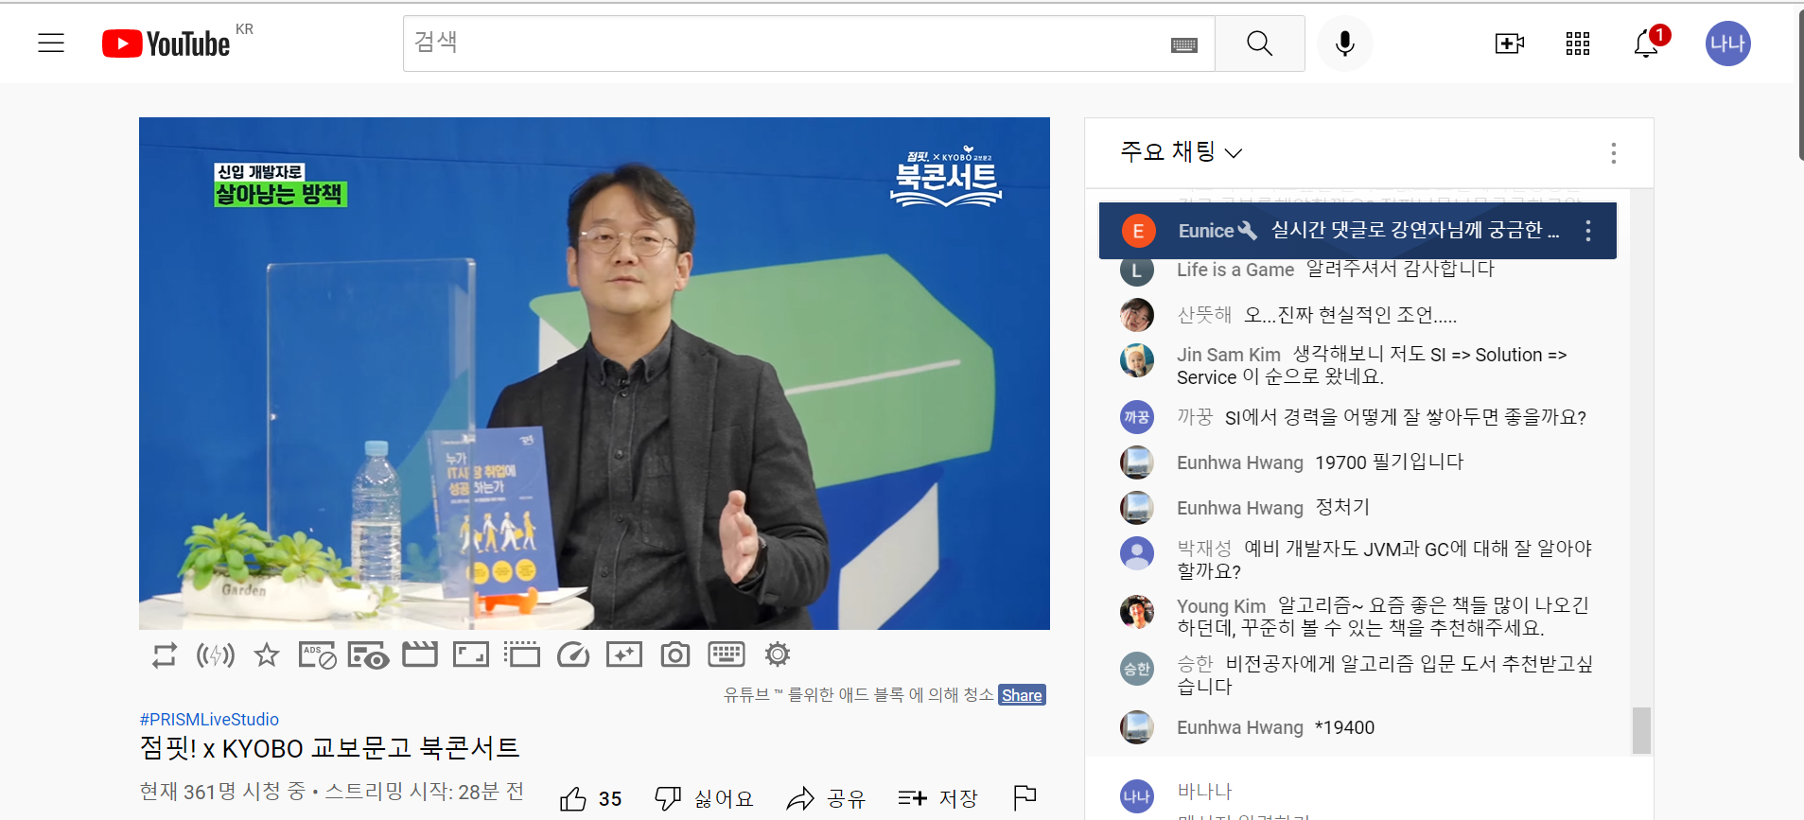Click Jin Sam Kim's avatar

coord(1136,360)
